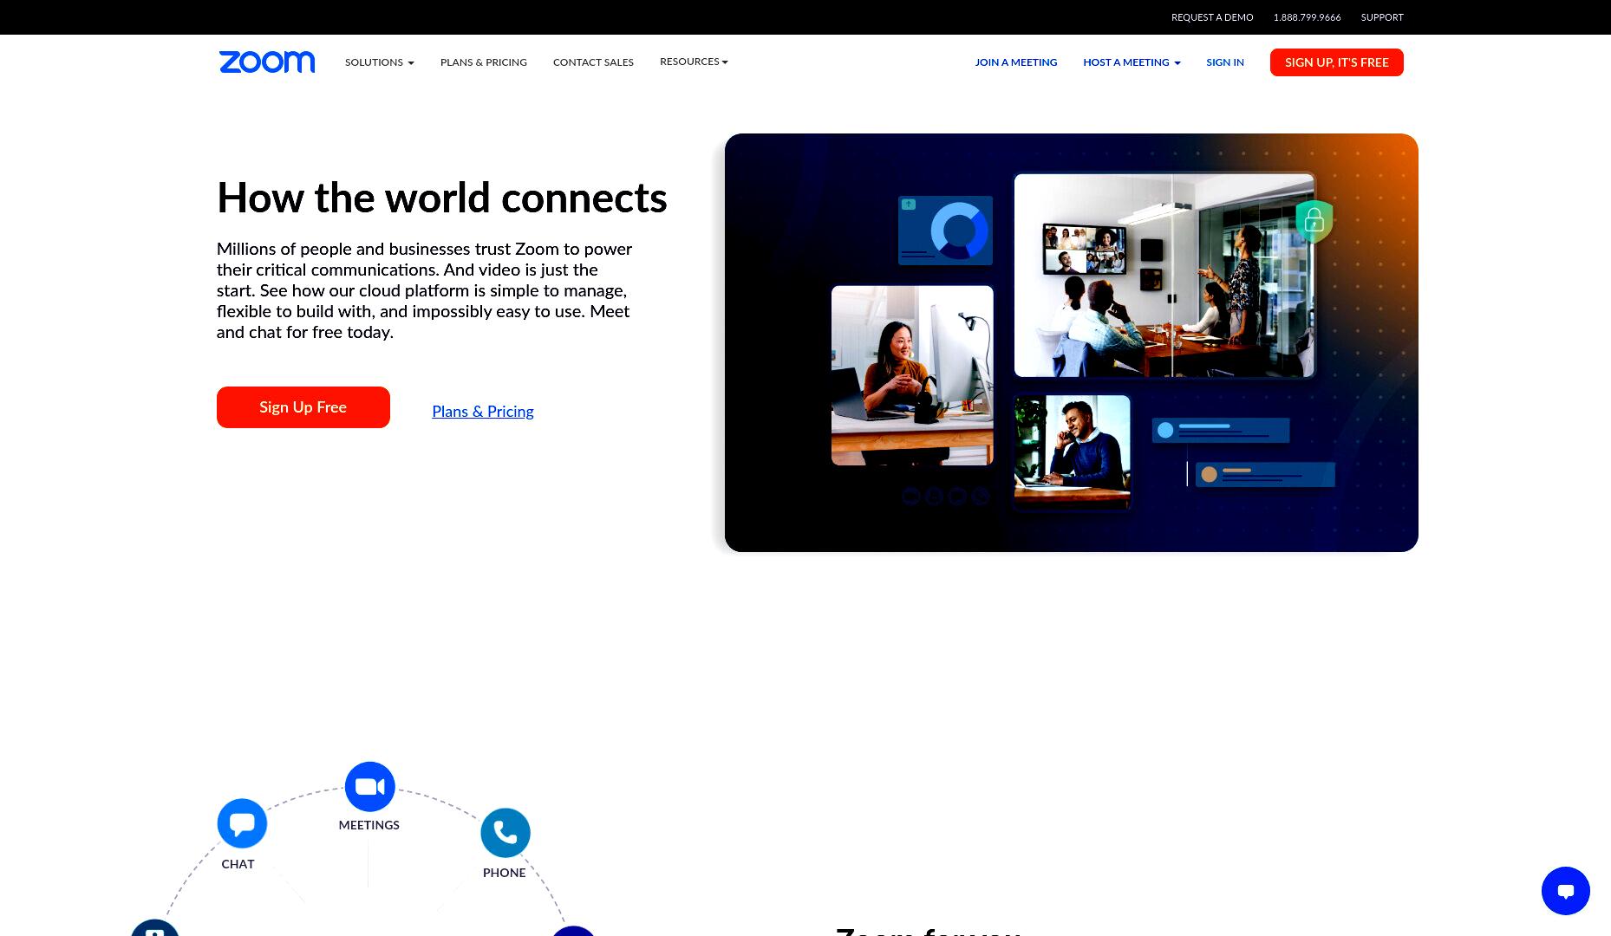This screenshot has width=1611, height=936.
Task: Click the MEETINGS label
Action: click(369, 825)
